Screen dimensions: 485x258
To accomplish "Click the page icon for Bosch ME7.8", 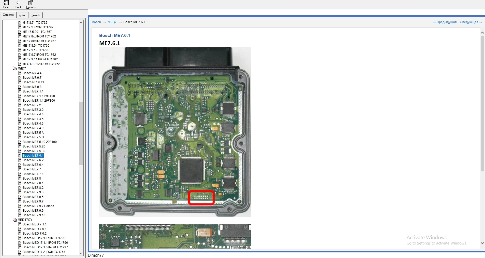I will click(20, 179).
